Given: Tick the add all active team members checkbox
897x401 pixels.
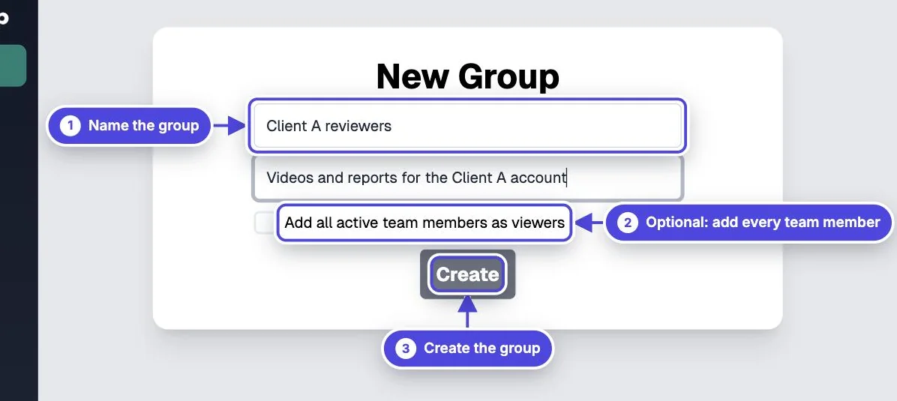Looking at the screenshot, I should tap(265, 223).
